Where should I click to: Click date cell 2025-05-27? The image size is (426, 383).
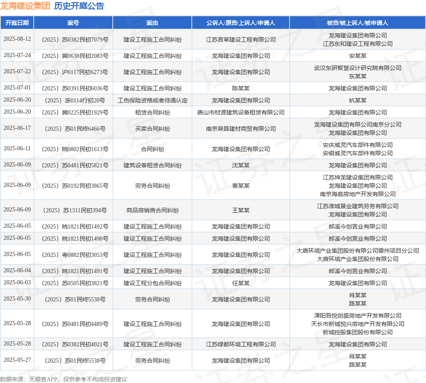coord(17,360)
